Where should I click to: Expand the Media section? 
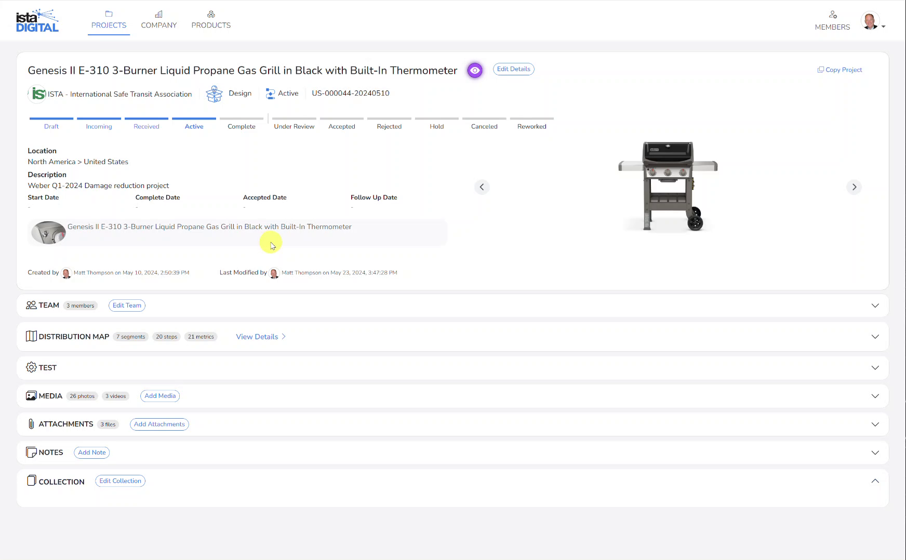pos(875,396)
